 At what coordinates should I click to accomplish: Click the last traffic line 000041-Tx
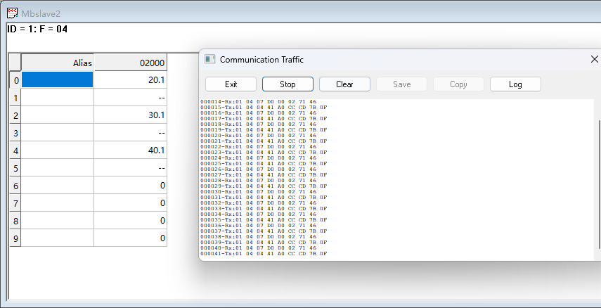[264, 254]
